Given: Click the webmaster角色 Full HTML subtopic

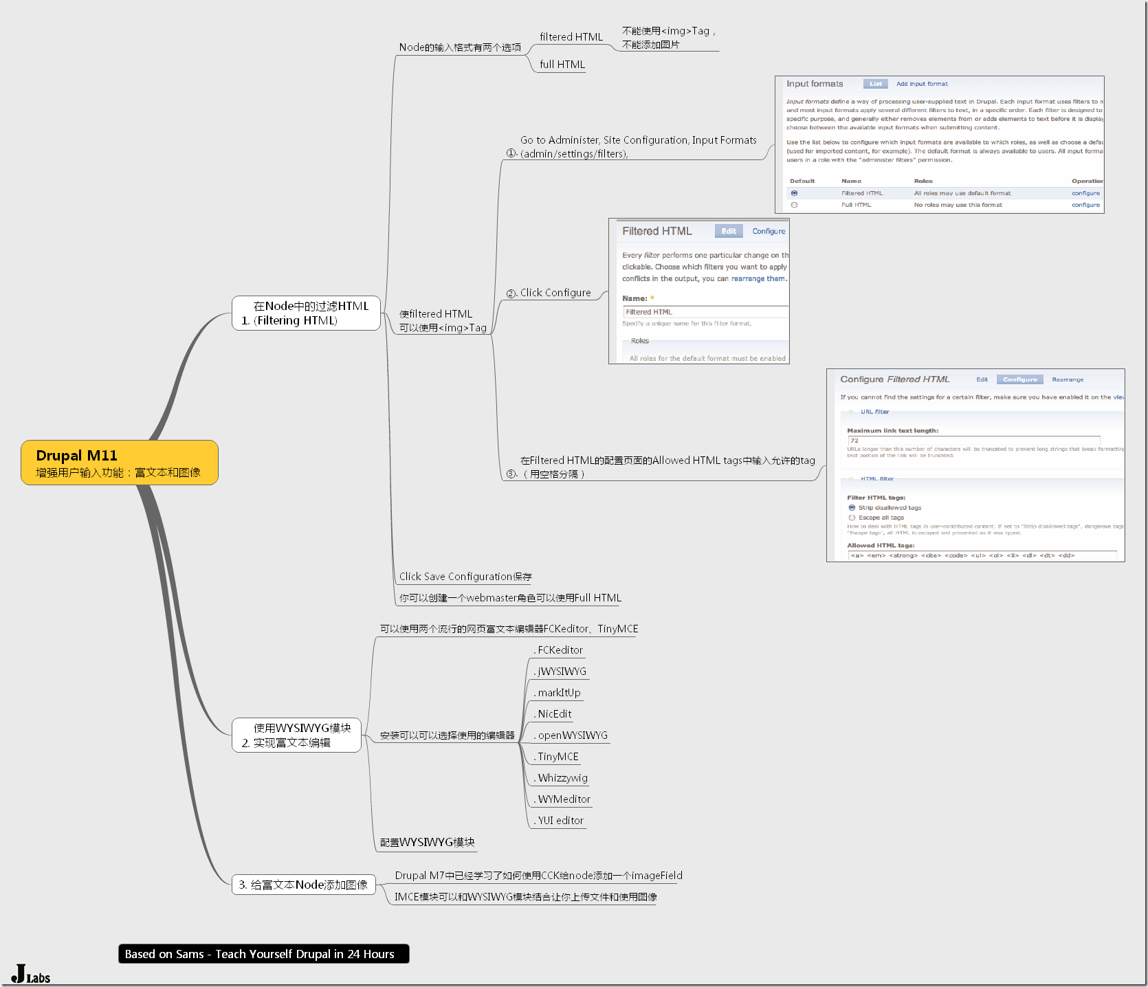Looking at the screenshot, I should pos(510,598).
